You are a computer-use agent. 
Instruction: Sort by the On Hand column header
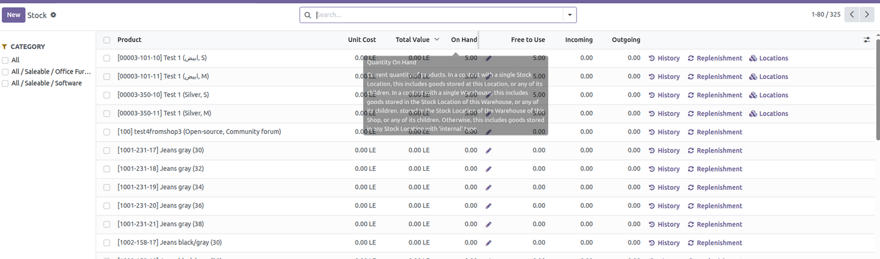click(x=463, y=40)
